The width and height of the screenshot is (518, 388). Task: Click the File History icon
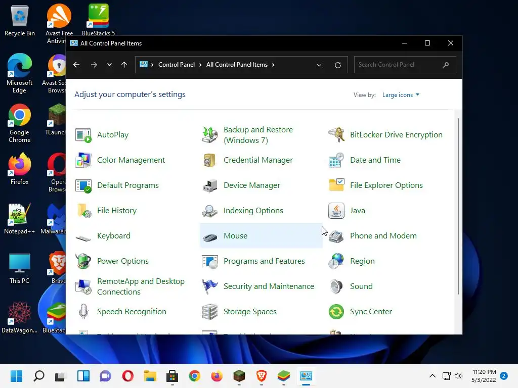[84, 211]
